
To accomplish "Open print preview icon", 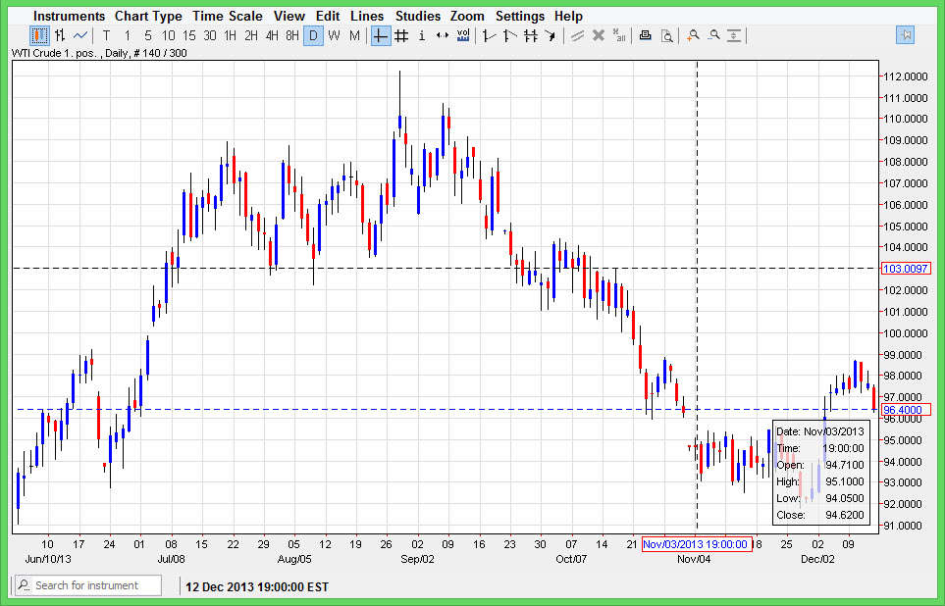I will (x=666, y=36).
